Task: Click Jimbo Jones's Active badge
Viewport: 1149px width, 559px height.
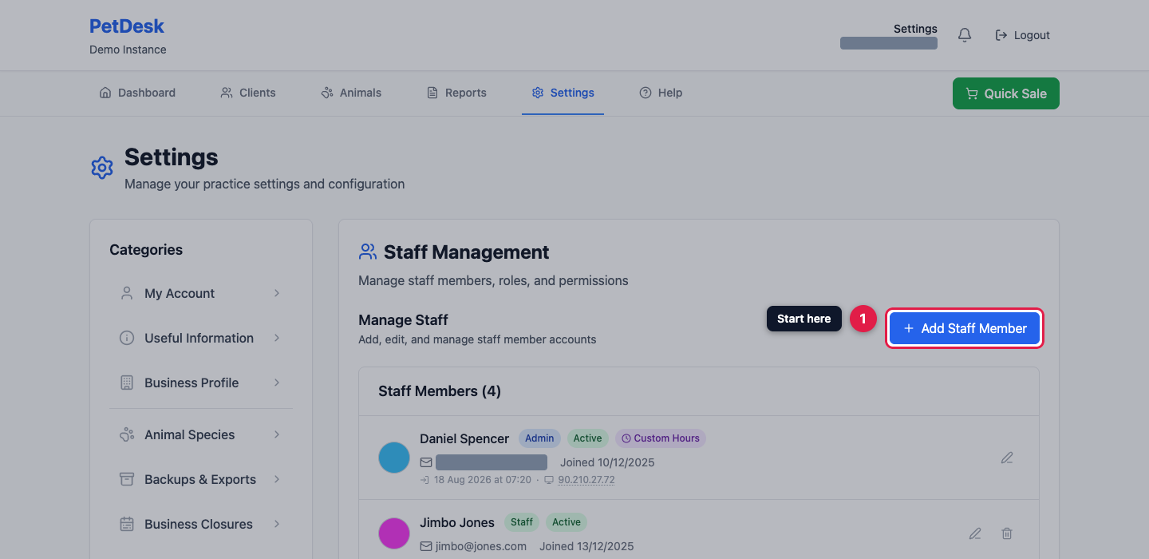Action: (x=567, y=522)
